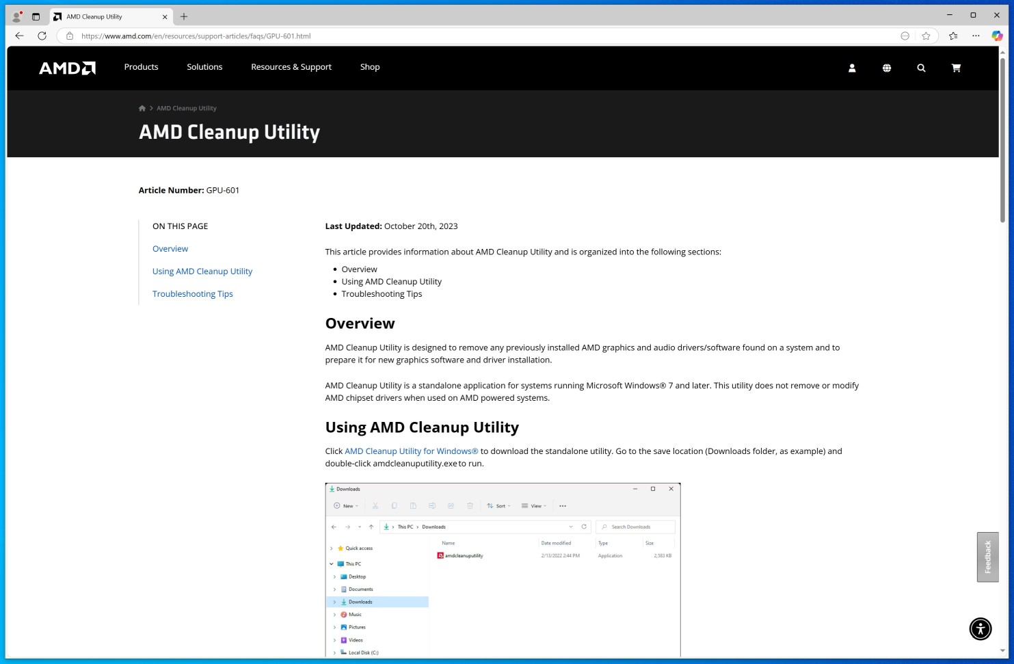Click the Article Number GPU-601 text
The width and height of the screenshot is (1014, 664).
189,190
